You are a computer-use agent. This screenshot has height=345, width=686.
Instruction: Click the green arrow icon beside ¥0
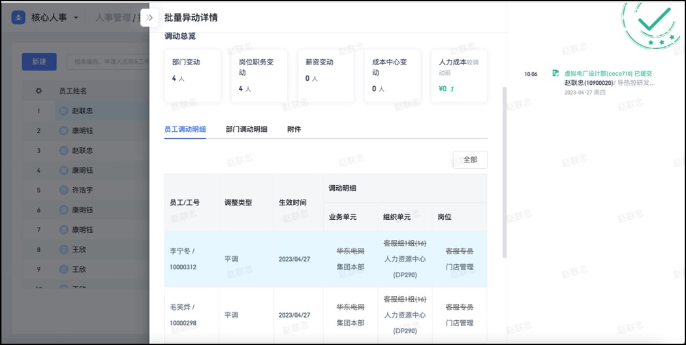452,89
